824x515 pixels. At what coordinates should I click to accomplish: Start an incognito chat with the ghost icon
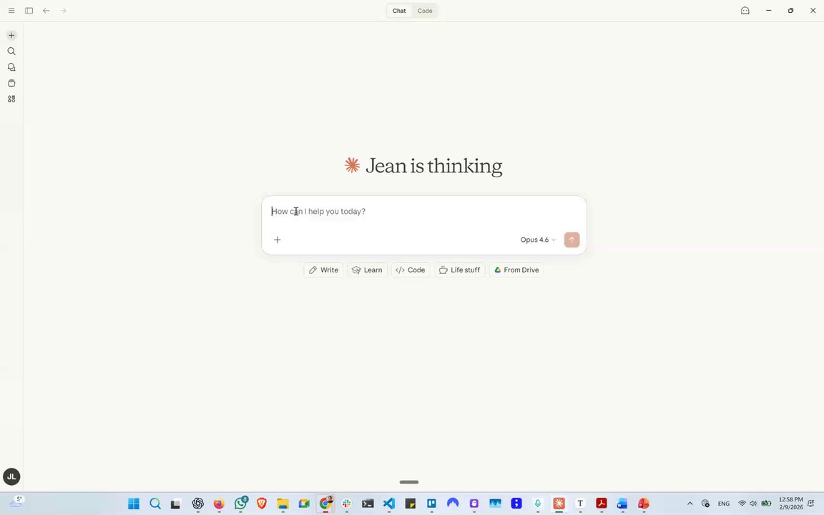click(x=745, y=11)
